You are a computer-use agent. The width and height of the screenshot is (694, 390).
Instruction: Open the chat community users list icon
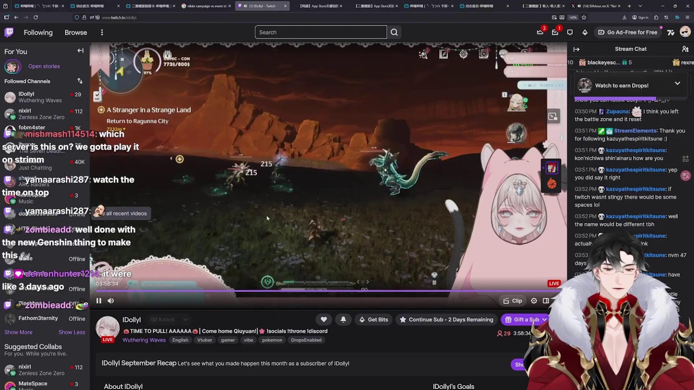click(x=685, y=49)
